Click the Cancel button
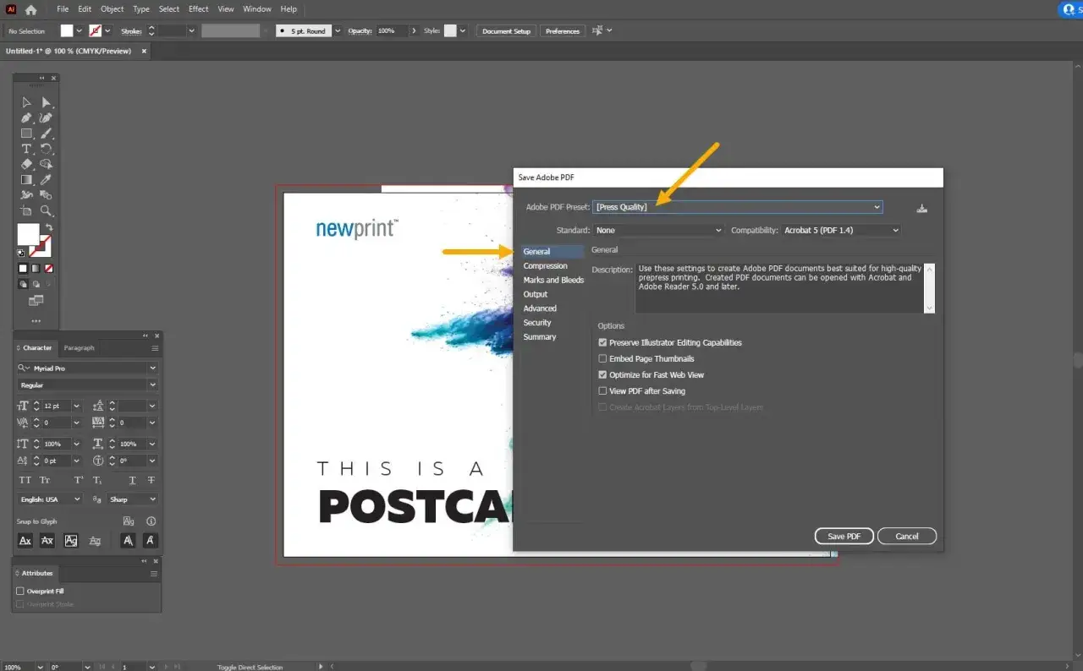The width and height of the screenshot is (1083, 671). tap(907, 537)
